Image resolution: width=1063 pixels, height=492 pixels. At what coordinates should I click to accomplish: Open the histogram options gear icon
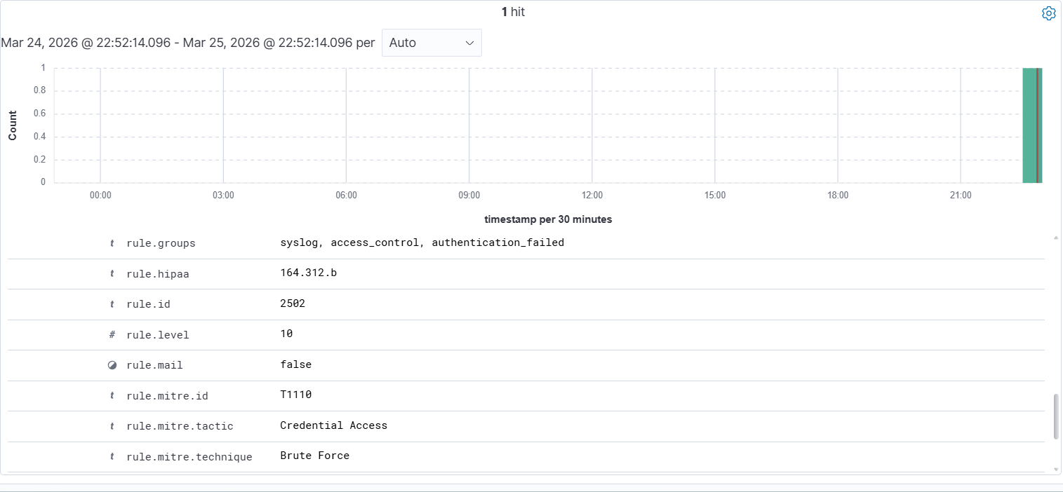click(1048, 13)
